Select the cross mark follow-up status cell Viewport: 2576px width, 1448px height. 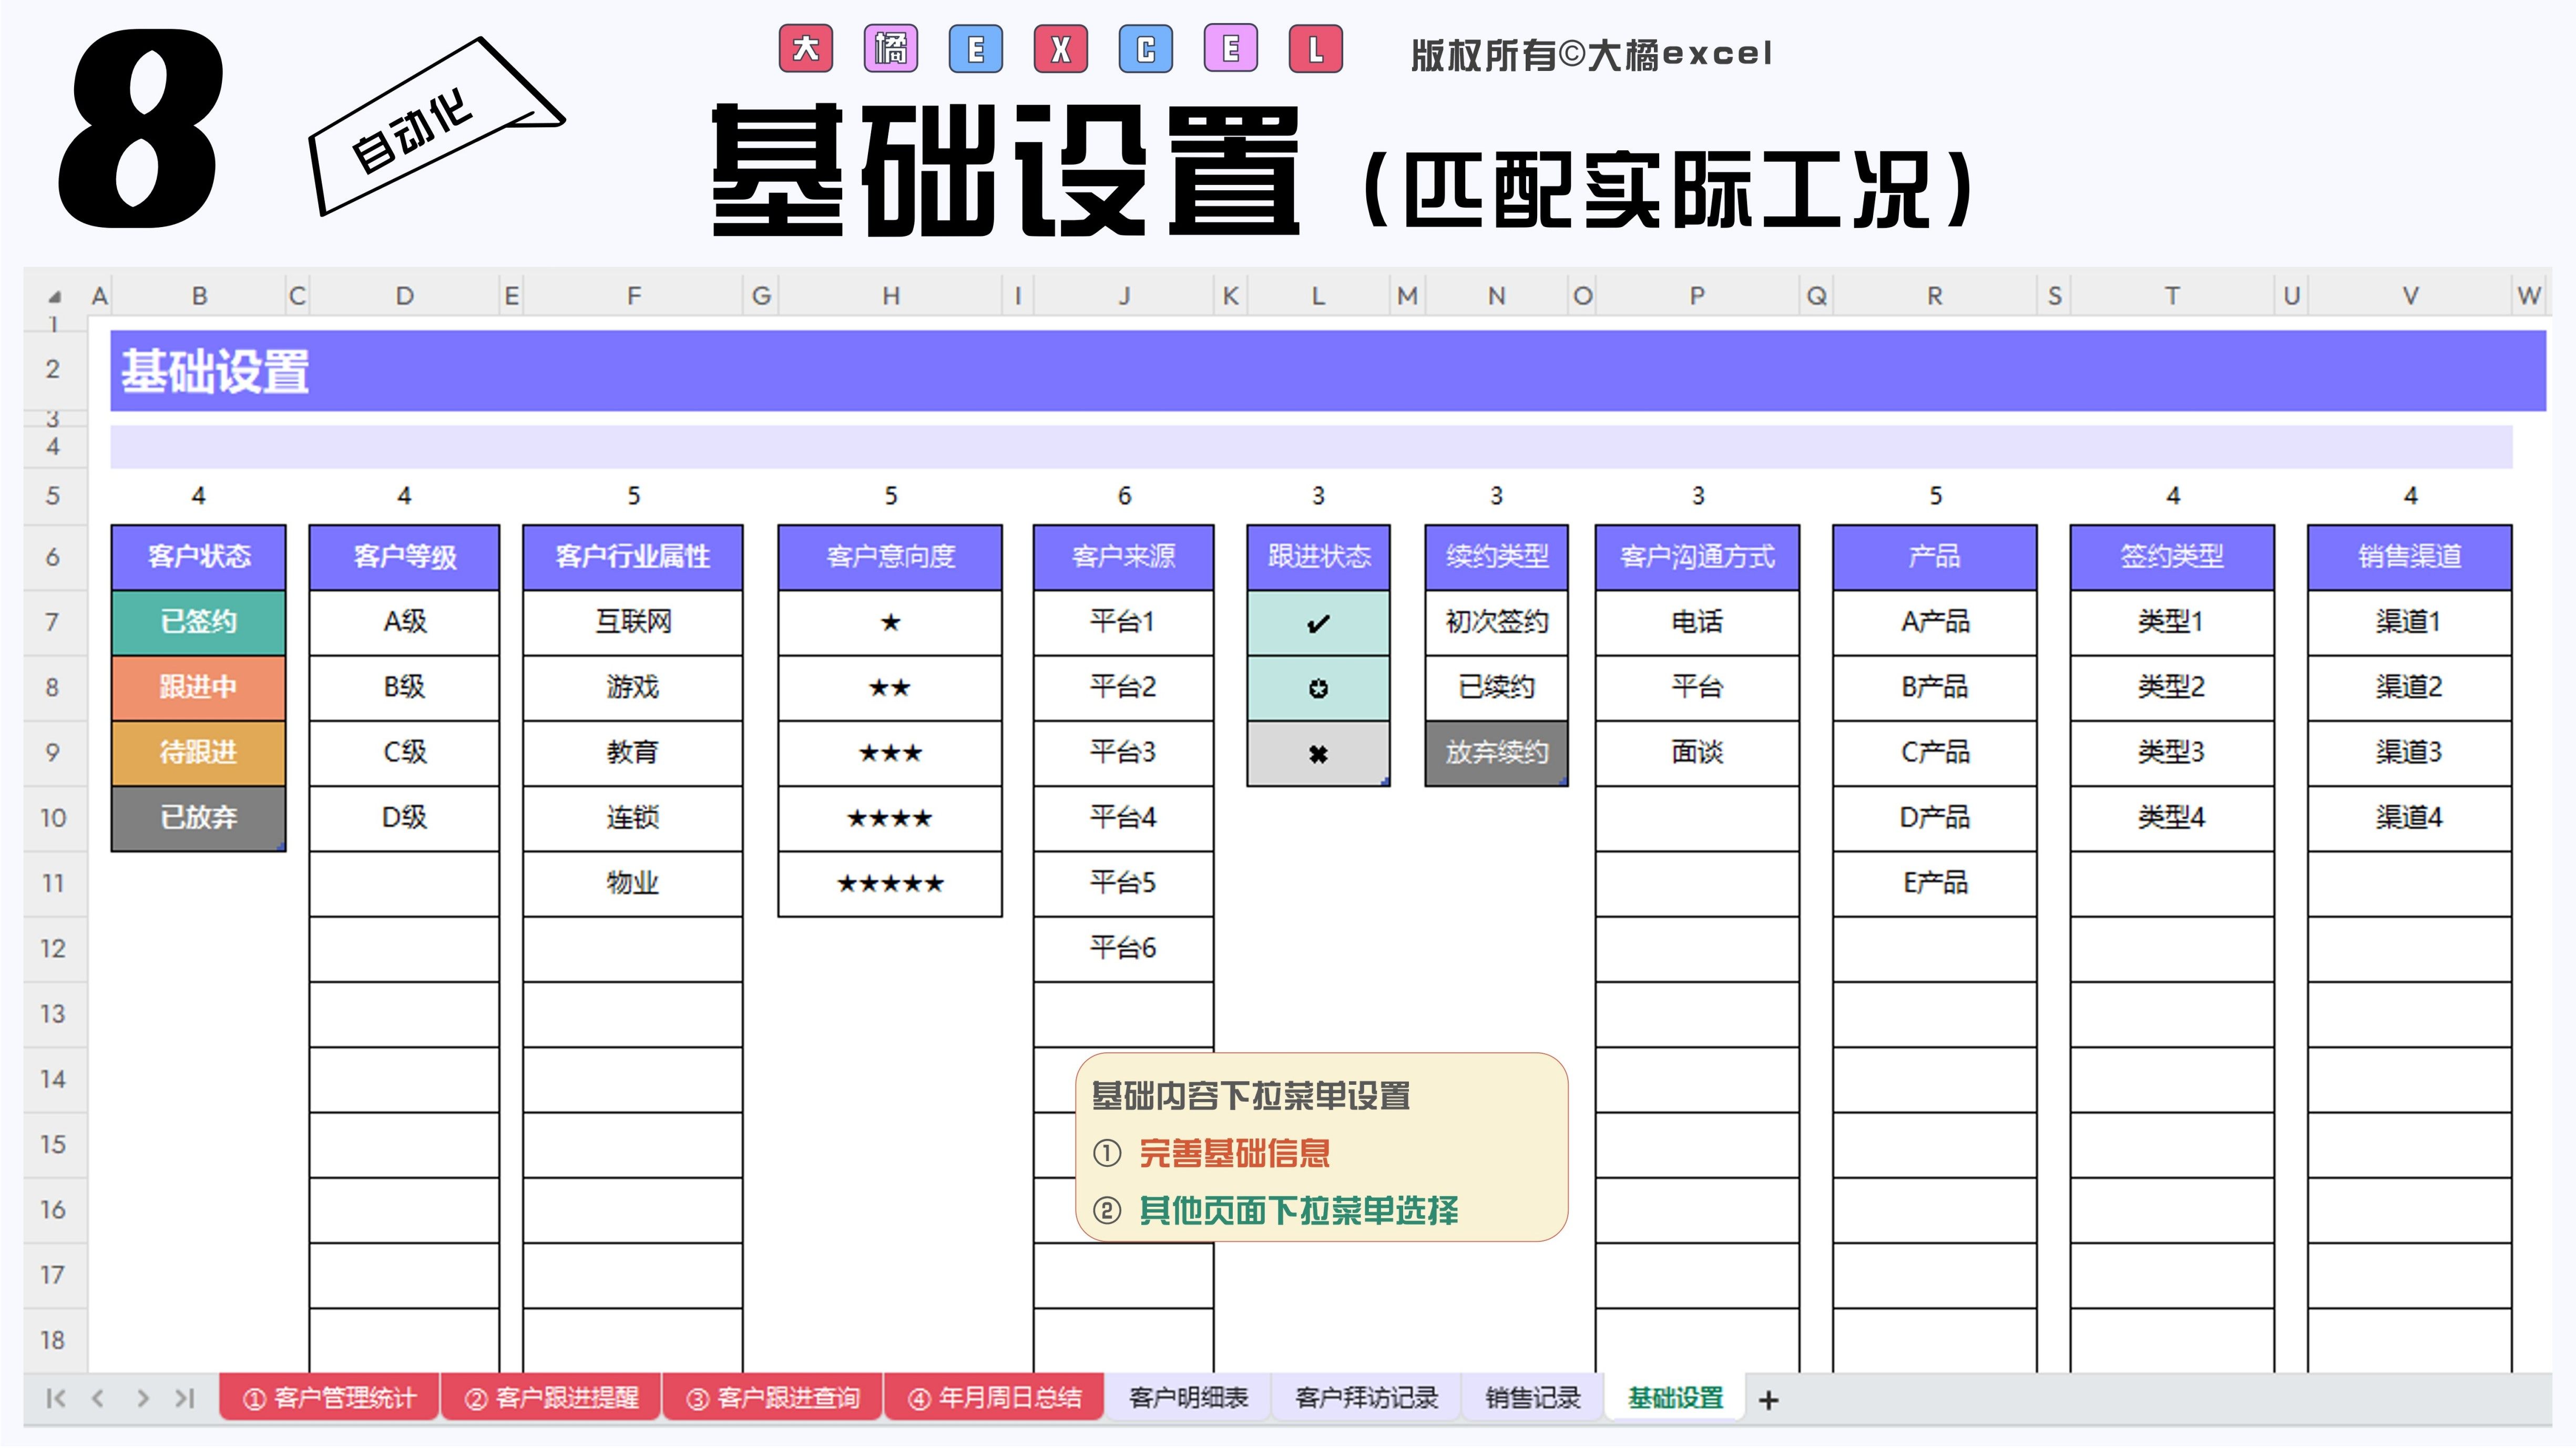1318,754
